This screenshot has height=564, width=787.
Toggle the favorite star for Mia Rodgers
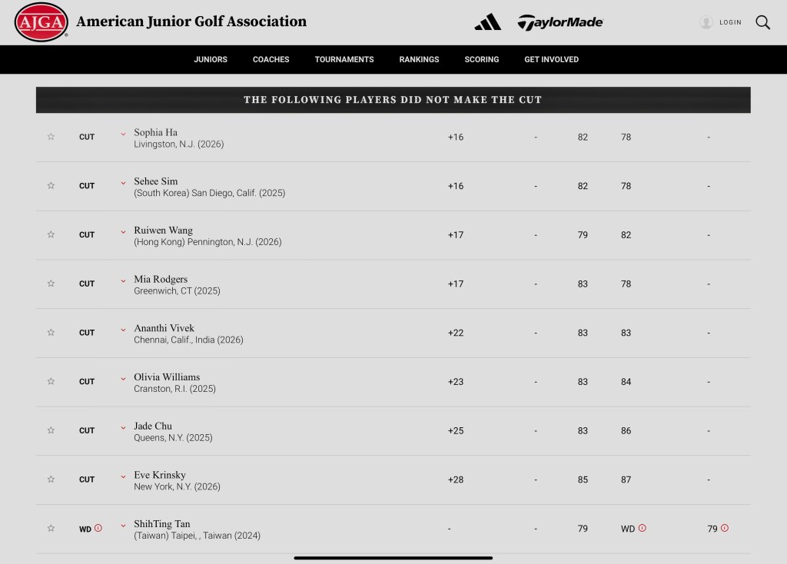point(51,284)
